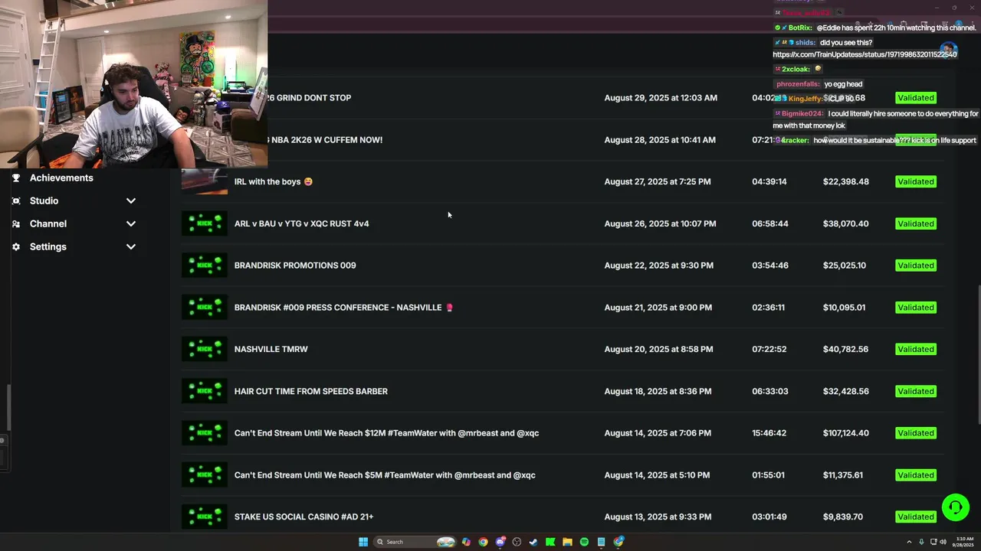981x551 pixels.
Task: Click date 'August 21, 2025 at 9:00 PM'
Action: 658,307
